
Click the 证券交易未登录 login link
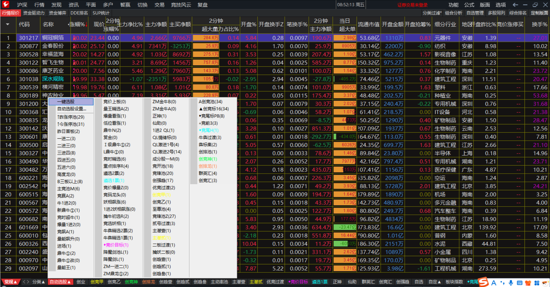coord(412,5)
